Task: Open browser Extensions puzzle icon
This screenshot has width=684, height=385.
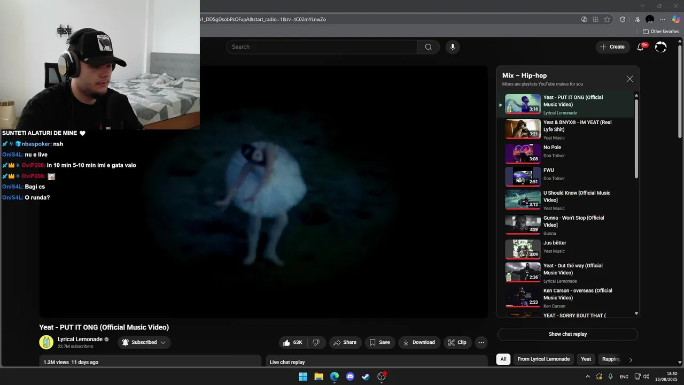Action: click(623, 19)
